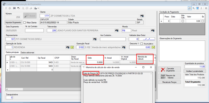The height and width of the screenshot is (103, 209).
Task: Click the Cancelar Orçamento button
Action: 169,70
